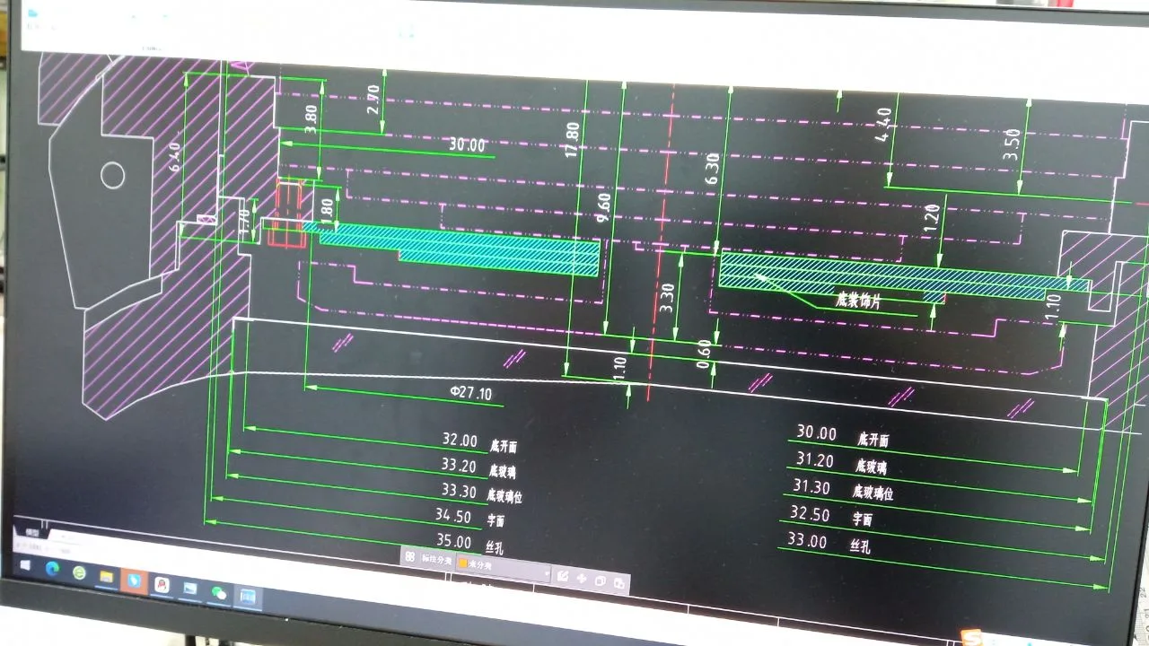
Task: Click the grid icon on the floating annotation toolbar
Action: (x=410, y=557)
